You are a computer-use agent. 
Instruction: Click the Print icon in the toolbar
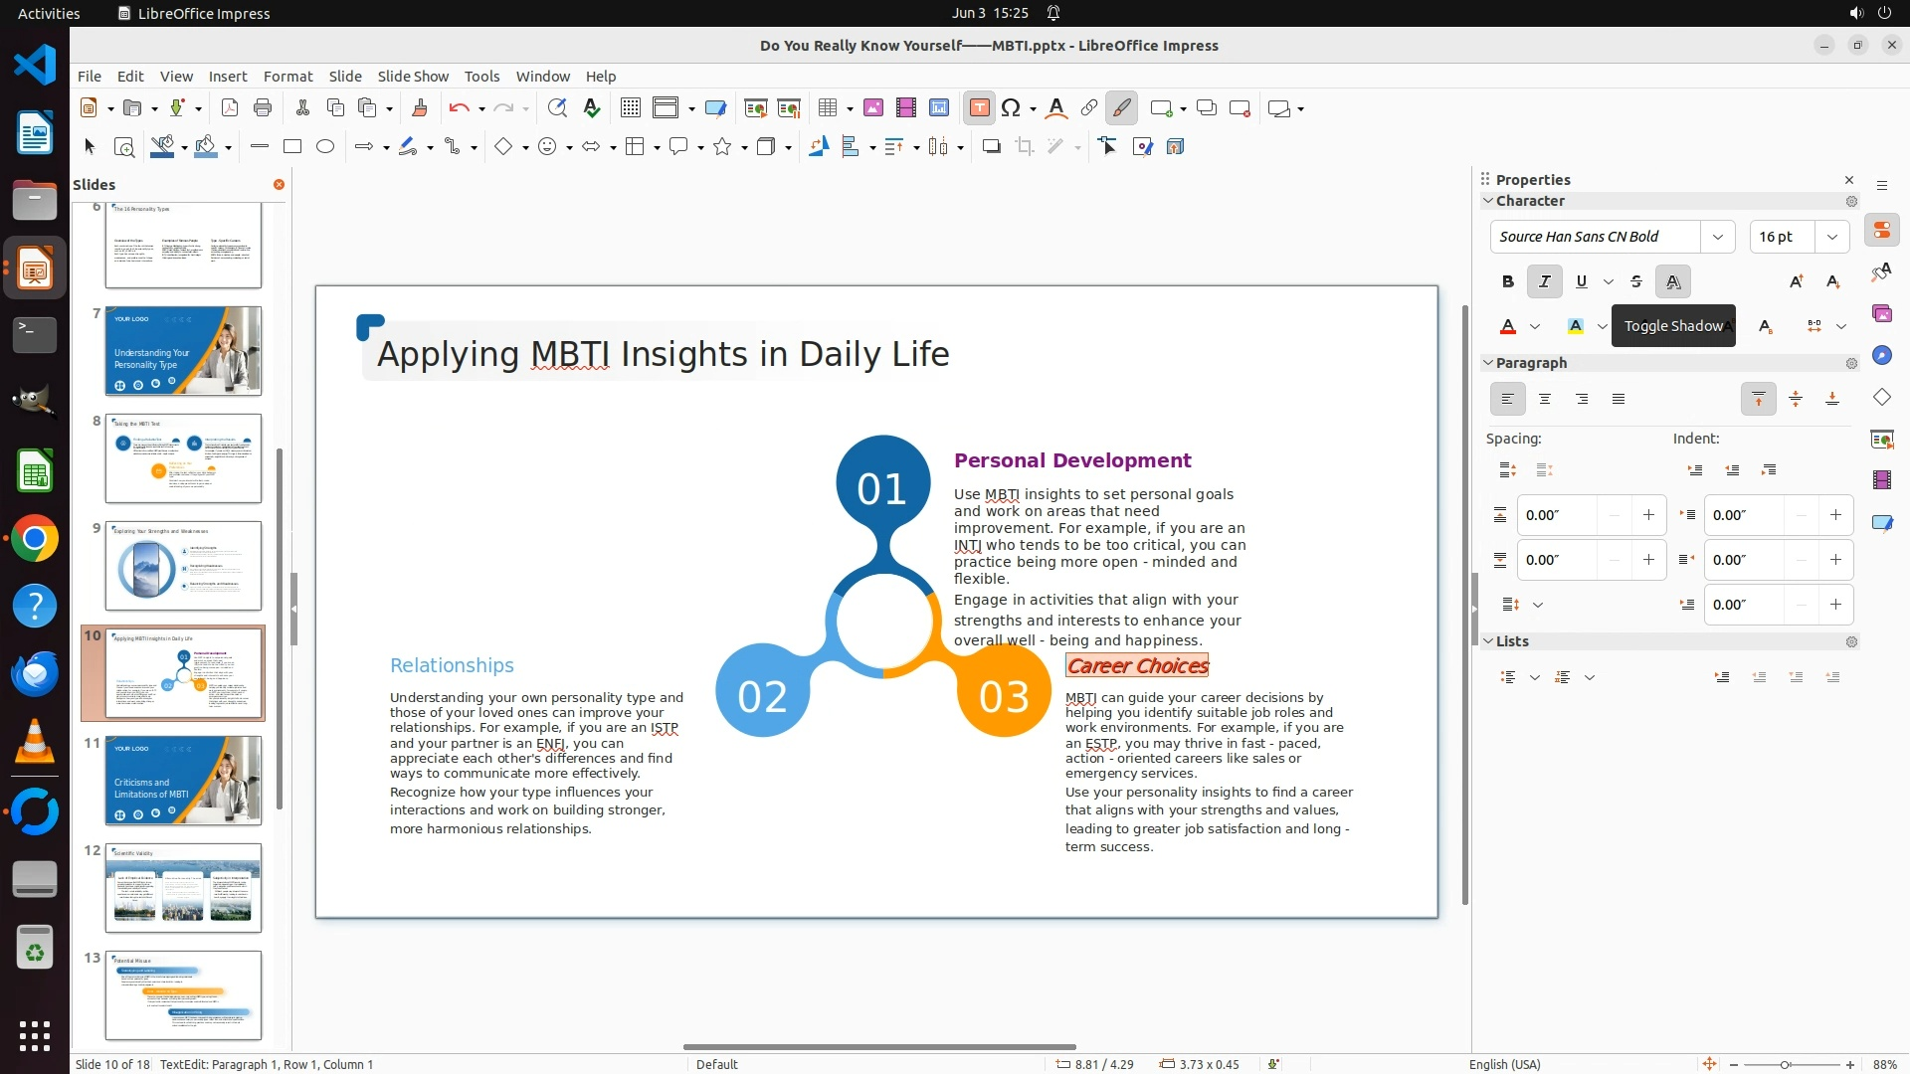[x=263, y=108]
